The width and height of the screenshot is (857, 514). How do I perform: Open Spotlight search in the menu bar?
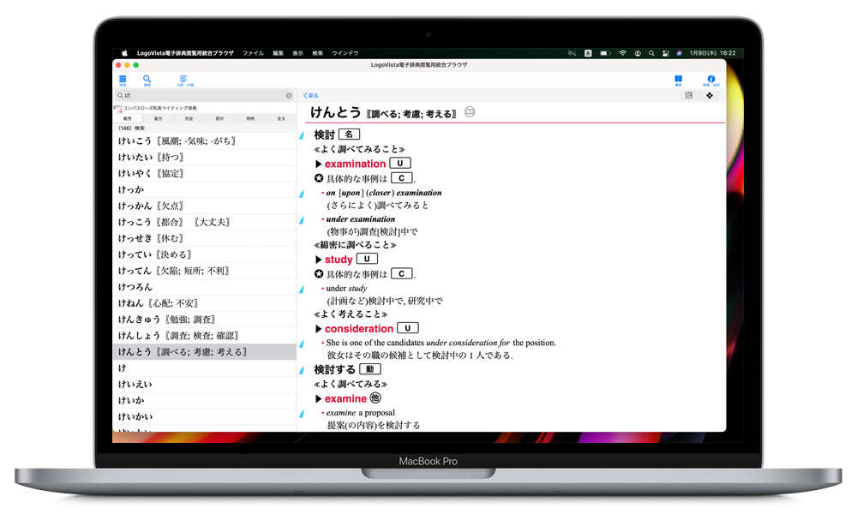[x=651, y=53]
